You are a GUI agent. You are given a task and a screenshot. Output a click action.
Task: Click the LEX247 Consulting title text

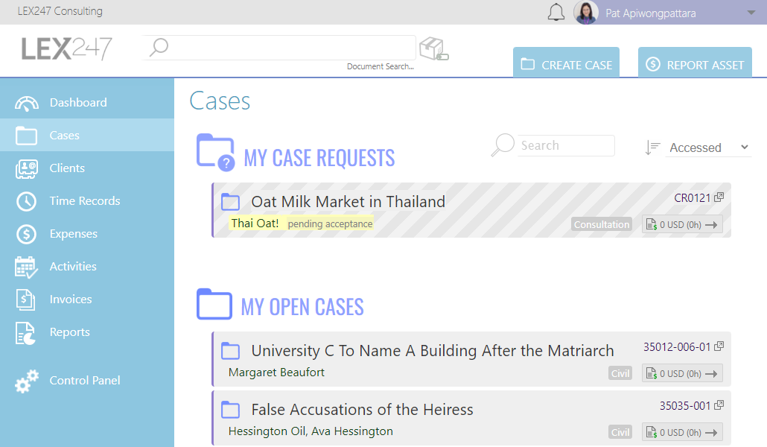click(x=60, y=11)
